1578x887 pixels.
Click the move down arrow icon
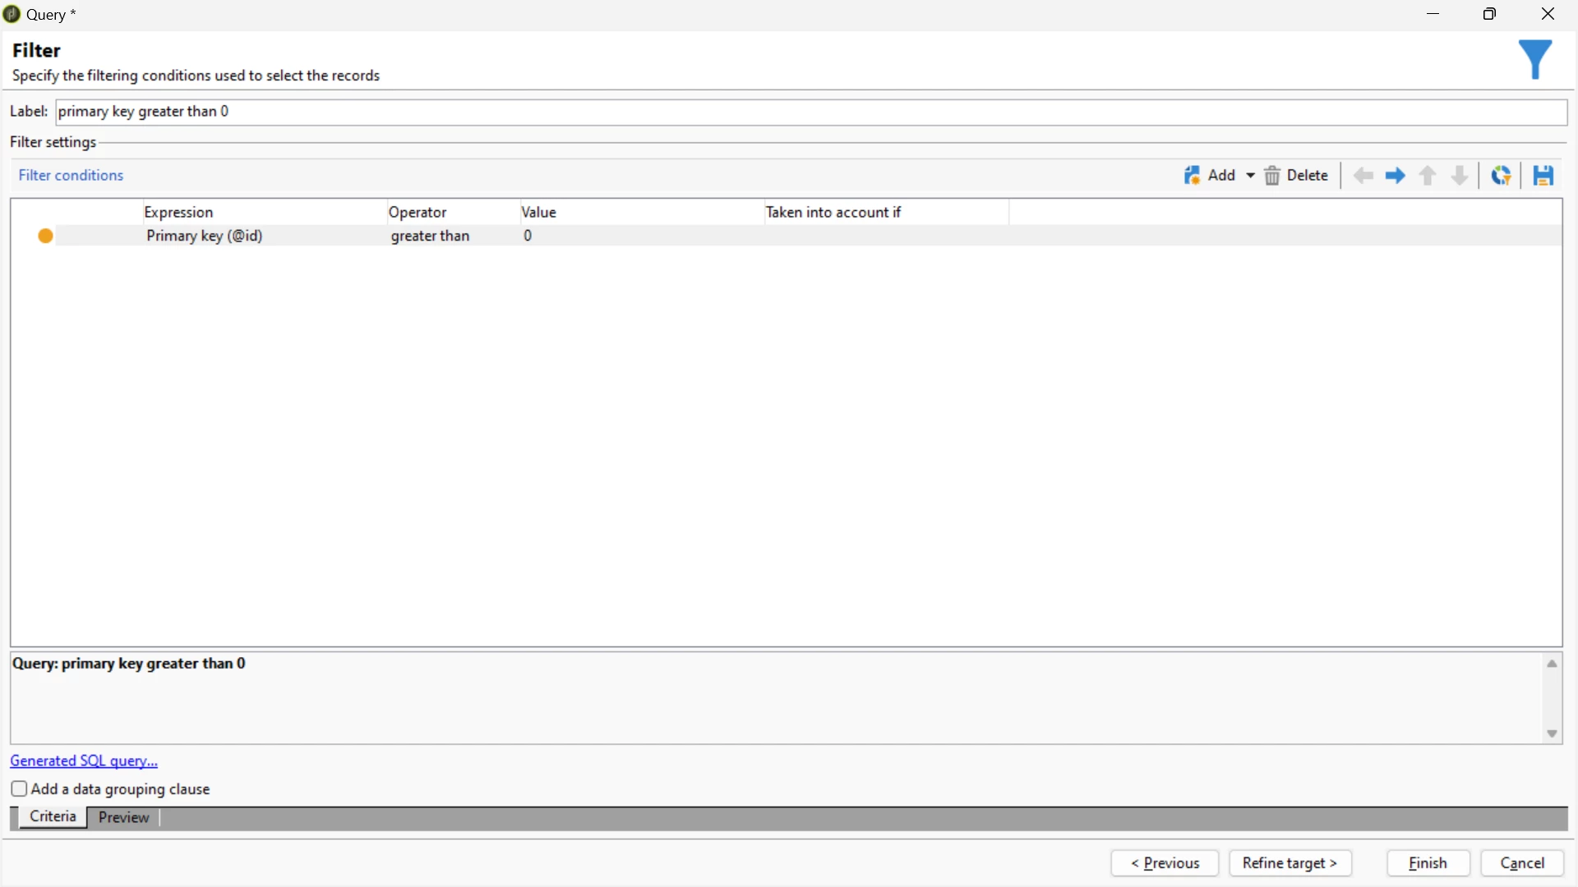(x=1460, y=176)
